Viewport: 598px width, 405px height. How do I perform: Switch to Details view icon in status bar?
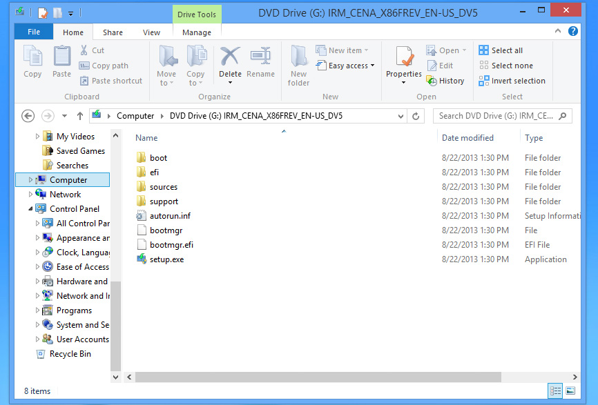555,391
